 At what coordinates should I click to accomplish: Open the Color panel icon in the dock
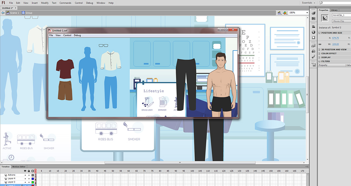click(x=314, y=13)
